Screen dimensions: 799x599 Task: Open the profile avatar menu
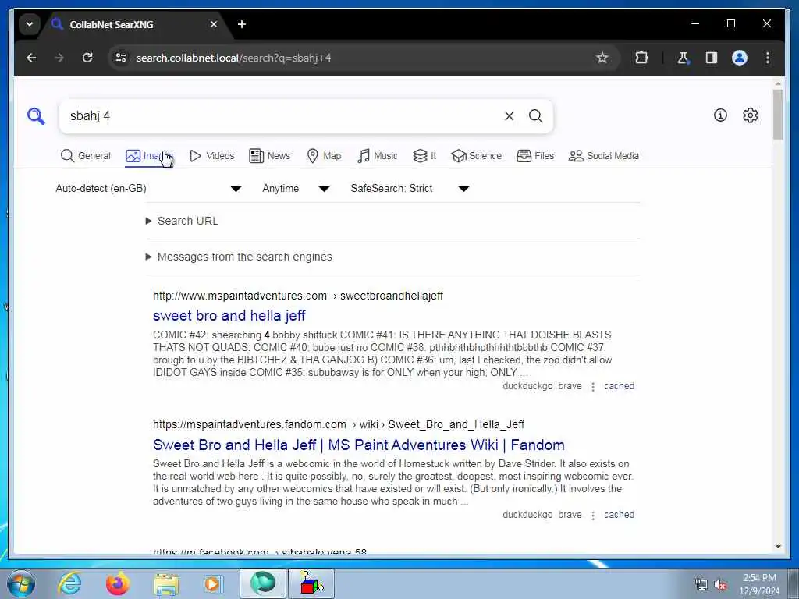click(x=740, y=58)
